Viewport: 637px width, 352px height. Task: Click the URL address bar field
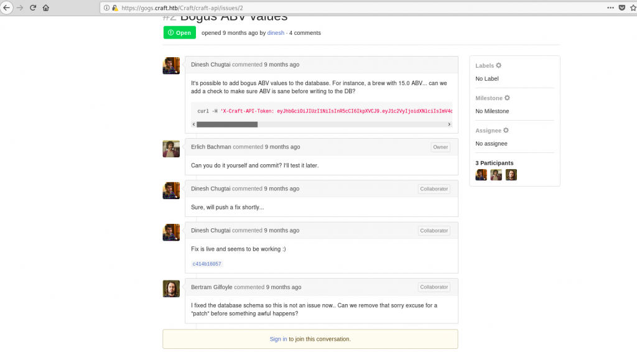click(358, 7)
